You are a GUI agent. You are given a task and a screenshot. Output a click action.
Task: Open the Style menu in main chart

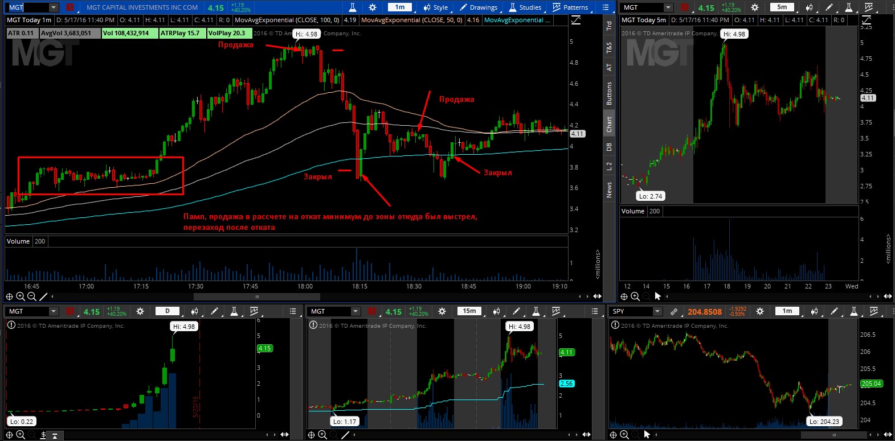[x=435, y=7]
